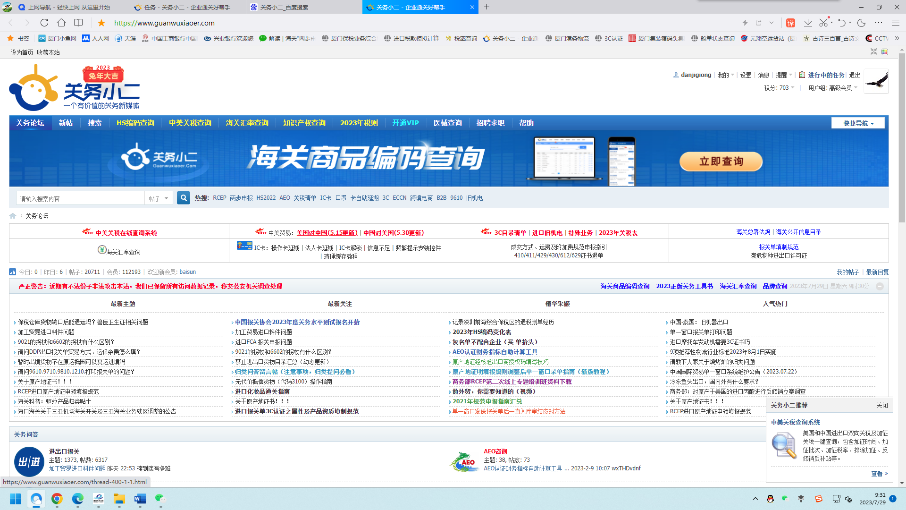Click the blue forum statistics chart icon
Screen dimensions: 906x510
[x=13, y=272]
